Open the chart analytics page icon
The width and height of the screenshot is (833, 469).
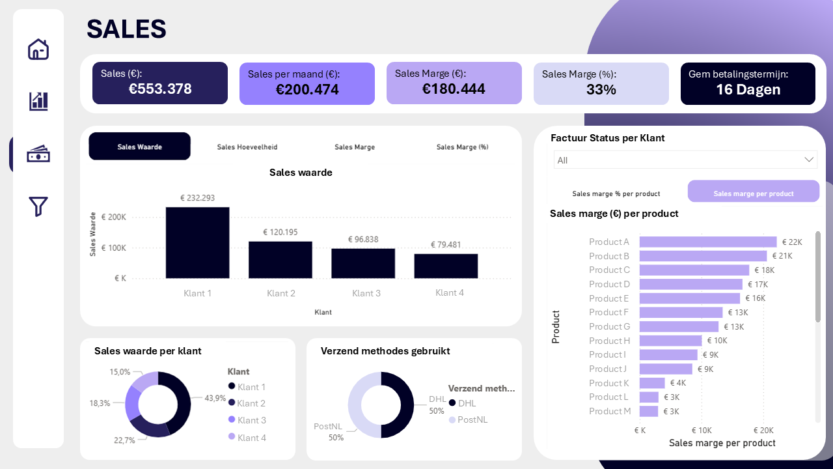[x=38, y=101]
